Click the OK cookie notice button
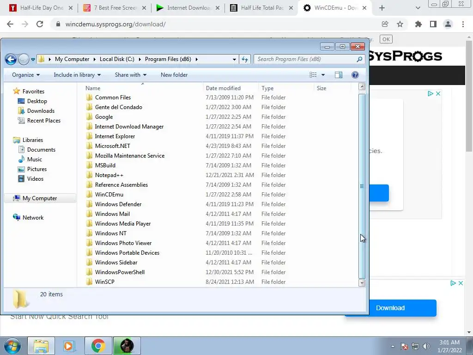The image size is (473, 355). (x=386, y=39)
